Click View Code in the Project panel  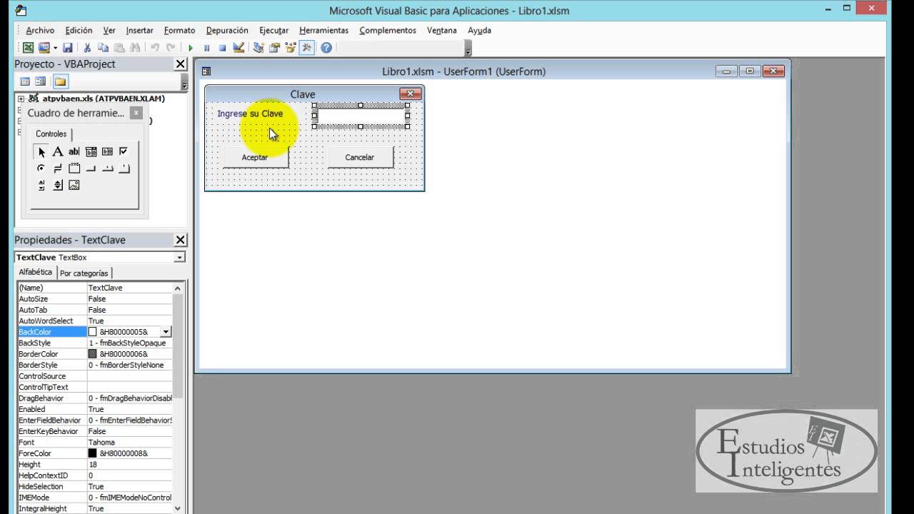(x=25, y=81)
